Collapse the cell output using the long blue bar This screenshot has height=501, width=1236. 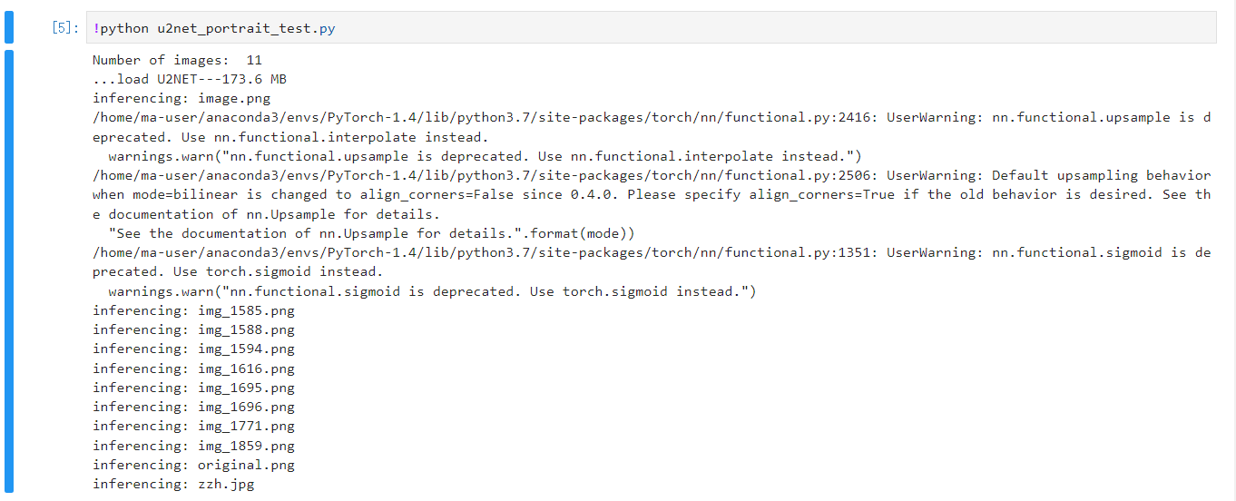(9, 270)
